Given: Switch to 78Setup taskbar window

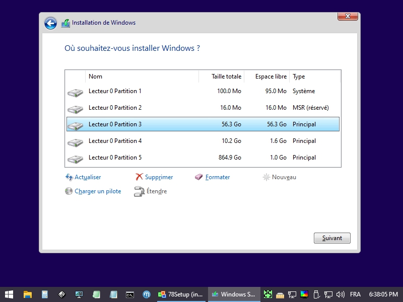Looking at the screenshot, I should tap(181, 294).
